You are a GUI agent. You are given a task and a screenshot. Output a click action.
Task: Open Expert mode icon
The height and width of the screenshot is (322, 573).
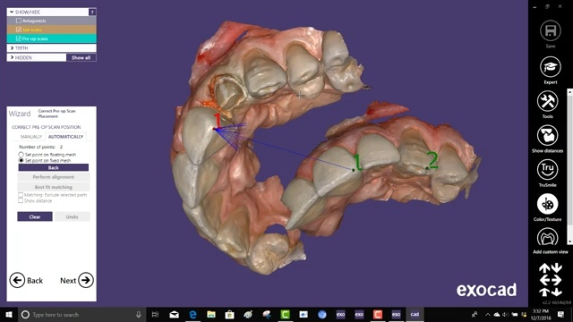point(550,67)
